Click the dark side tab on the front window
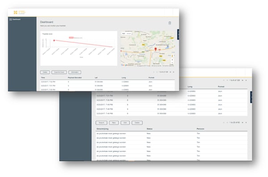 tap(178, 34)
